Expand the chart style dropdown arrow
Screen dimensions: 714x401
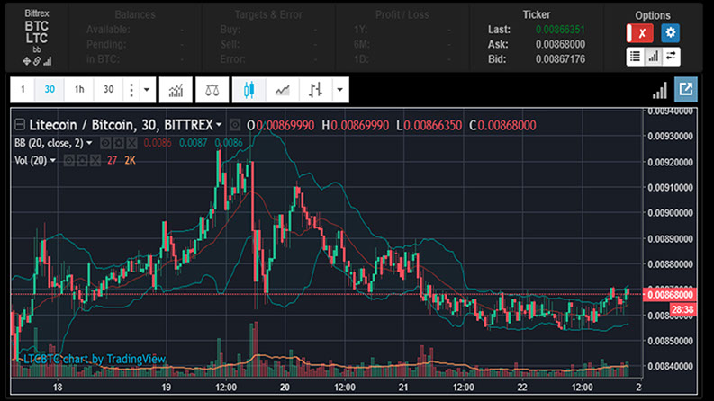tap(339, 90)
